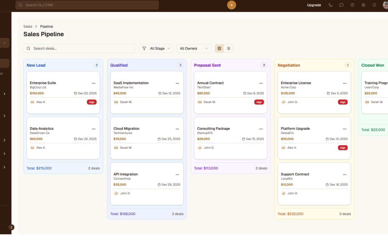388x249 pixels.
Task: Open Enterprise License card options menu
Action: 344,84
